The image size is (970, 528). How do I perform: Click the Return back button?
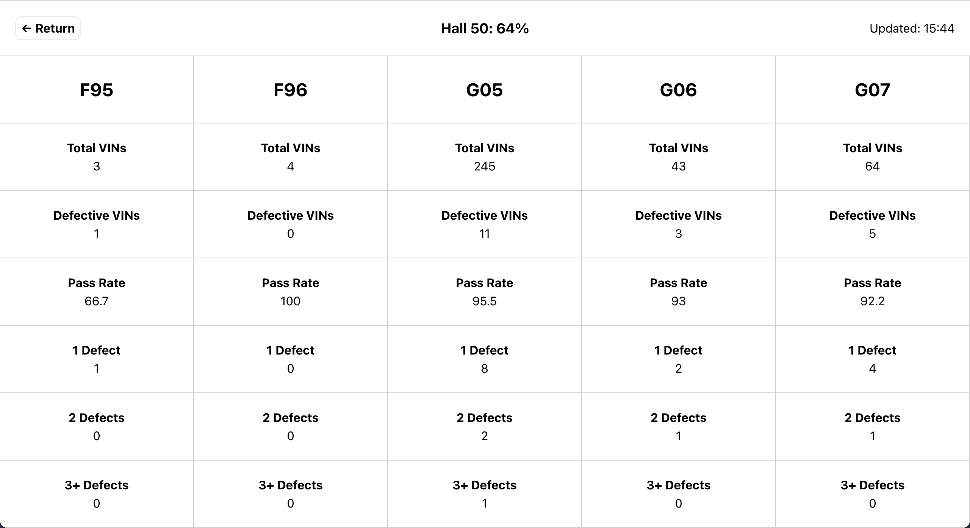point(48,28)
